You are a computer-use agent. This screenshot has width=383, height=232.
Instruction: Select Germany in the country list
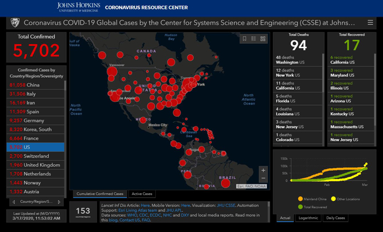tap(36, 120)
